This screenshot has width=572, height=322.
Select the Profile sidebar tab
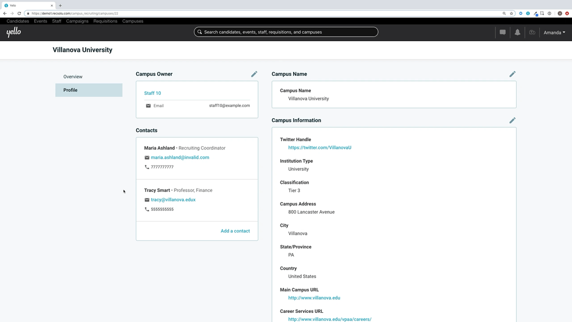(89, 90)
